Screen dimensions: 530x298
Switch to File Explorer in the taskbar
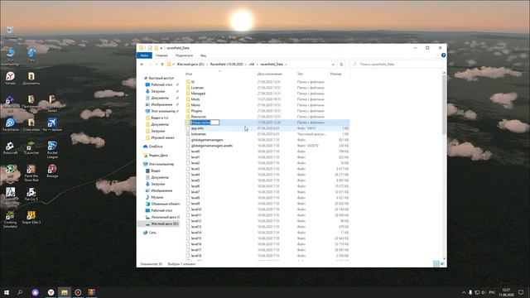[x=65, y=292]
